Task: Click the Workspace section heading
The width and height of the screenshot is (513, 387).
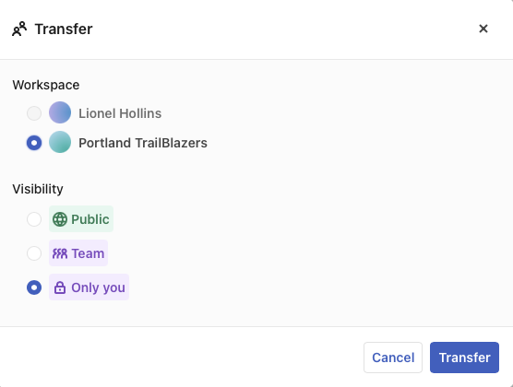Action: [x=46, y=86]
